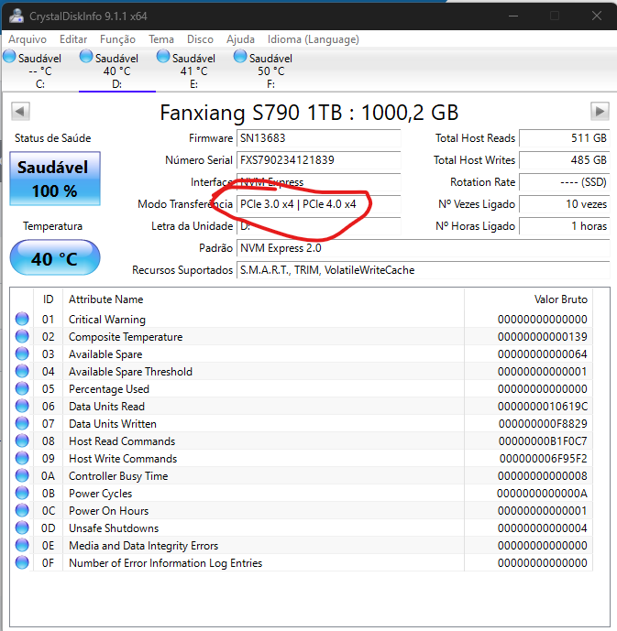Click status orb for Unsafe Shutdowns row

point(22,528)
